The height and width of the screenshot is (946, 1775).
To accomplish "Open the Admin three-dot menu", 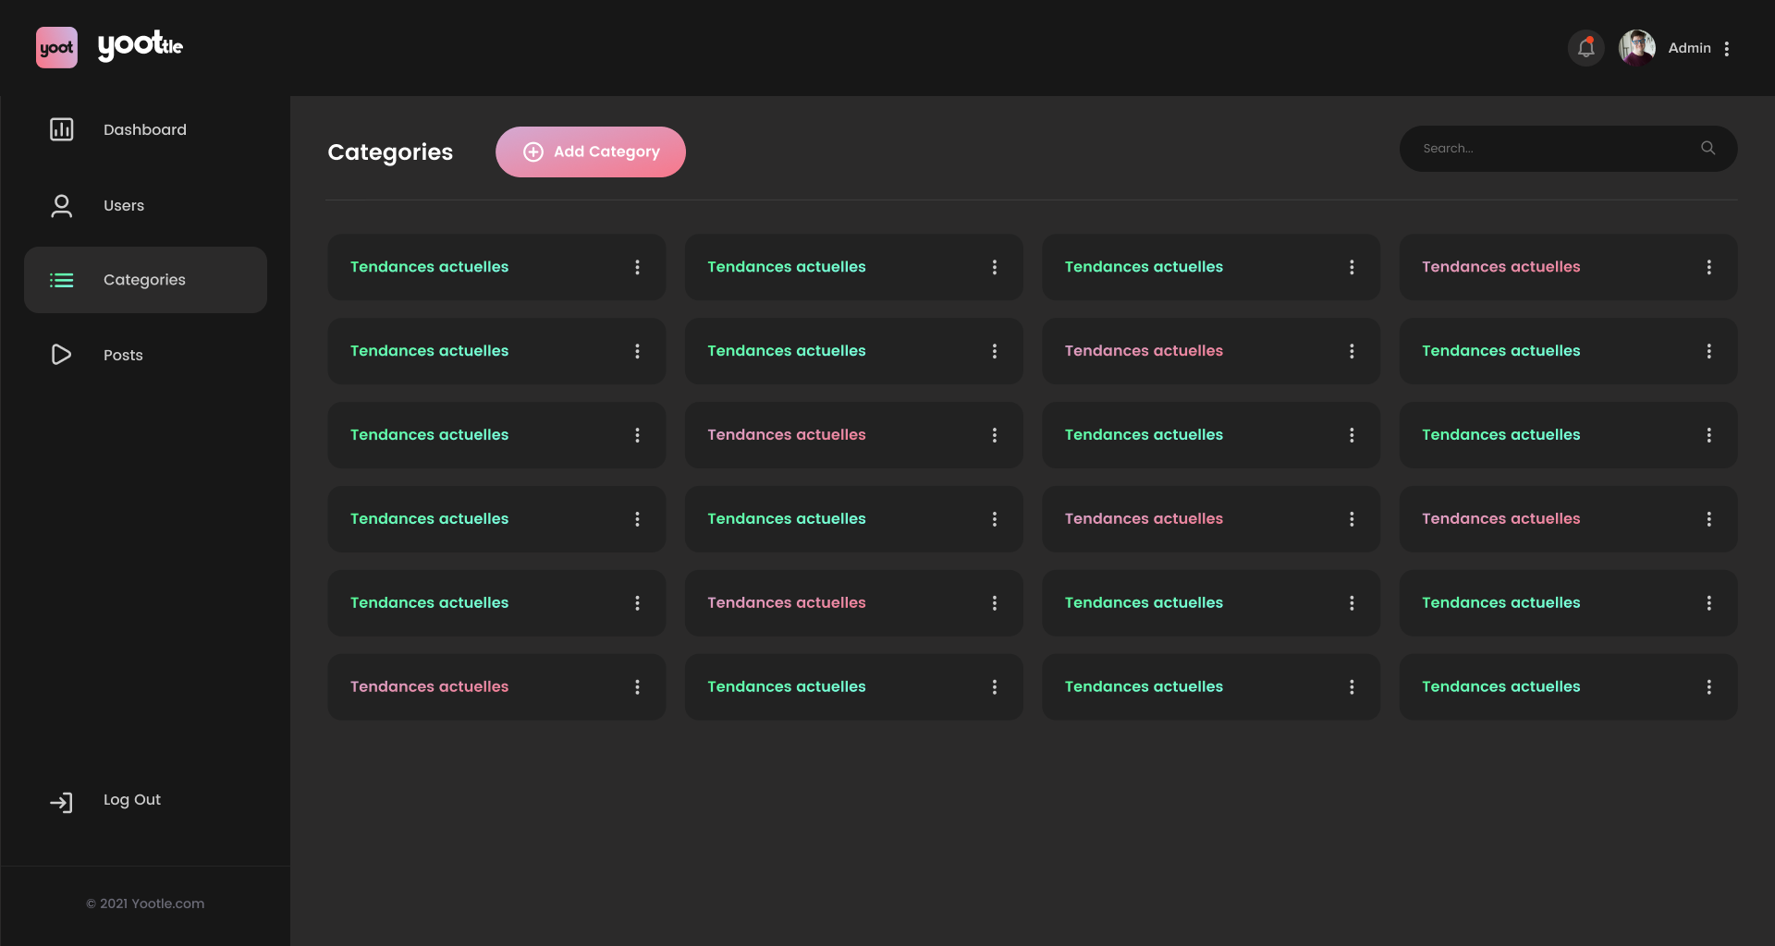I will pyautogui.click(x=1727, y=49).
